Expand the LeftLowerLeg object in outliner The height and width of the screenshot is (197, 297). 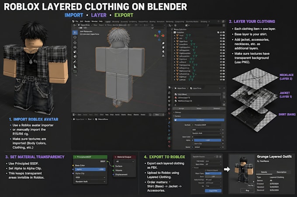point(174,74)
